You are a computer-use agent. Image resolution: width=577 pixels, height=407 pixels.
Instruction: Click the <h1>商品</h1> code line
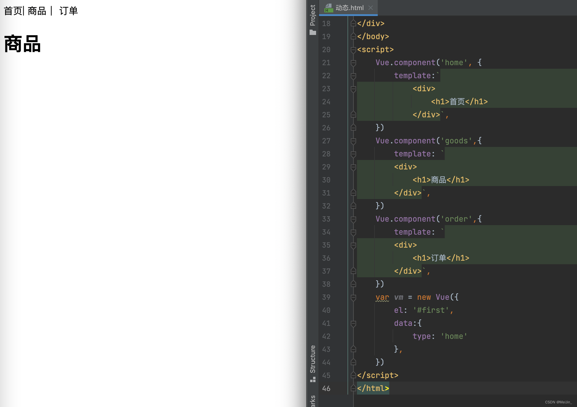point(441,180)
